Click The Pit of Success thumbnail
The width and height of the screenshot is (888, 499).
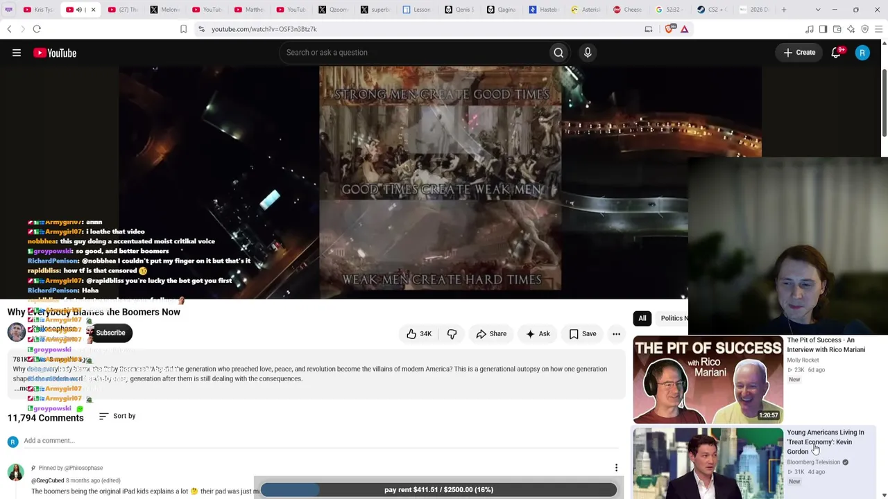click(708, 379)
